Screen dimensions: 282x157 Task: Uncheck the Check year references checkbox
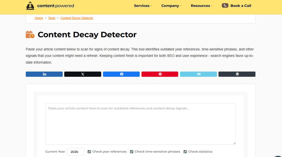89,152
